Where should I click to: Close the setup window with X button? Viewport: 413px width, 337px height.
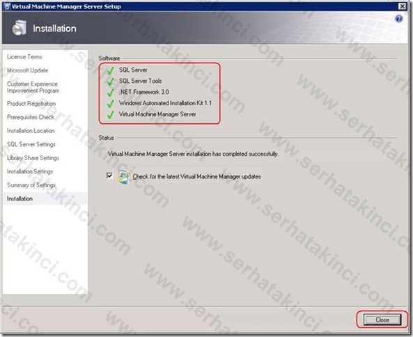click(x=402, y=6)
